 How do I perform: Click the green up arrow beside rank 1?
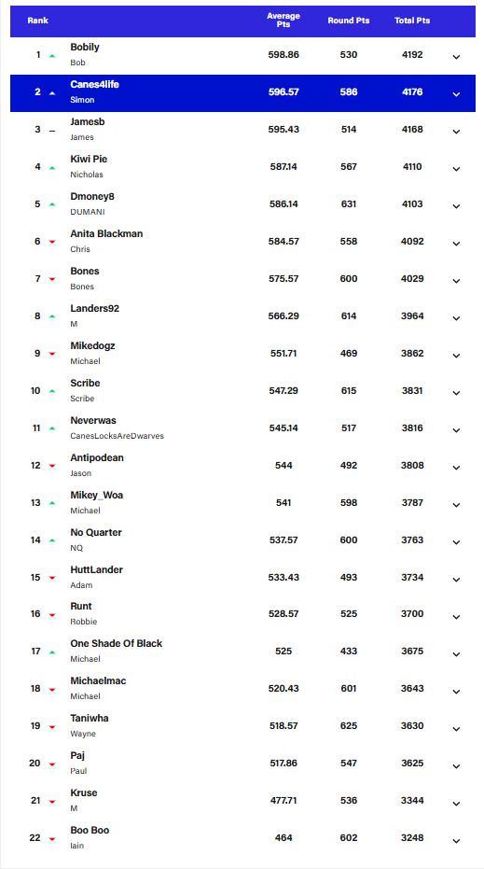52,56
